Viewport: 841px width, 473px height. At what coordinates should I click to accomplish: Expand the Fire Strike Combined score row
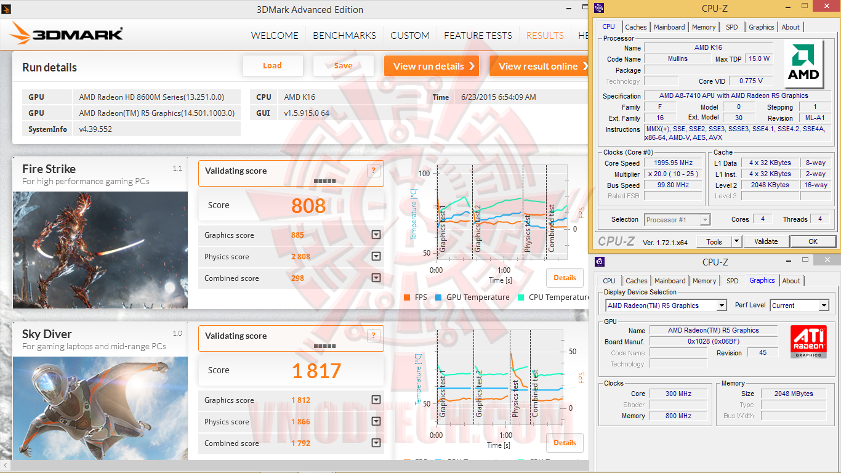(376, 278)
